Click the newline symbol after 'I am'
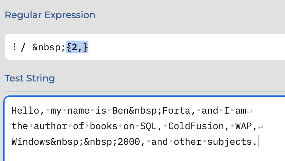 pyautogui.click(x=249, y=111)
